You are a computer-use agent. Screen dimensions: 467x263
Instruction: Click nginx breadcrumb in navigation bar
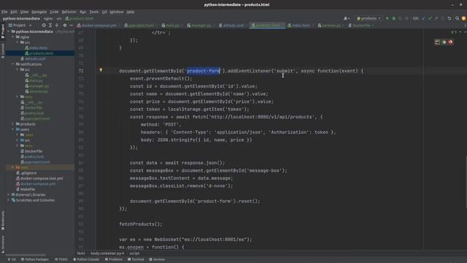point(48,18)
